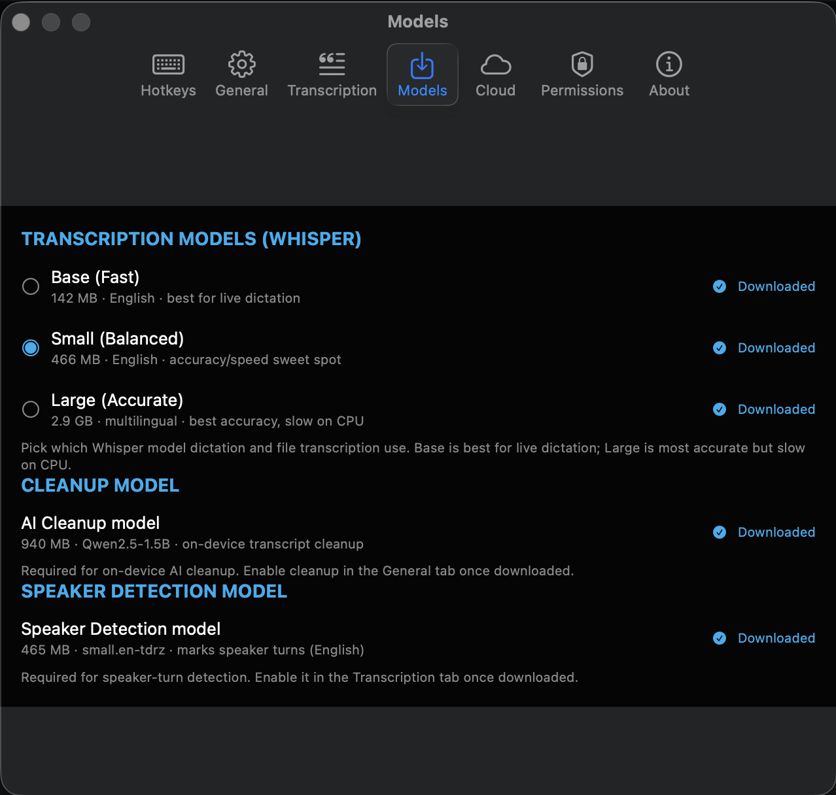Image resolution: width=836 pixels, height=795 pixels.
Task: Click '466 MB · English · accuracy/speed sweet spot'
Action: [196, 360]
